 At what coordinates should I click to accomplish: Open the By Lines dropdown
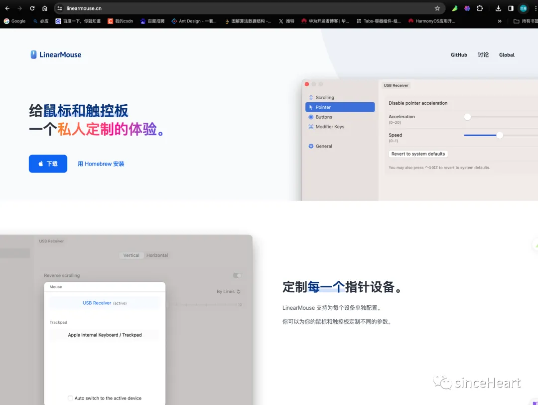pyautogui.click(x=228, y=292)
